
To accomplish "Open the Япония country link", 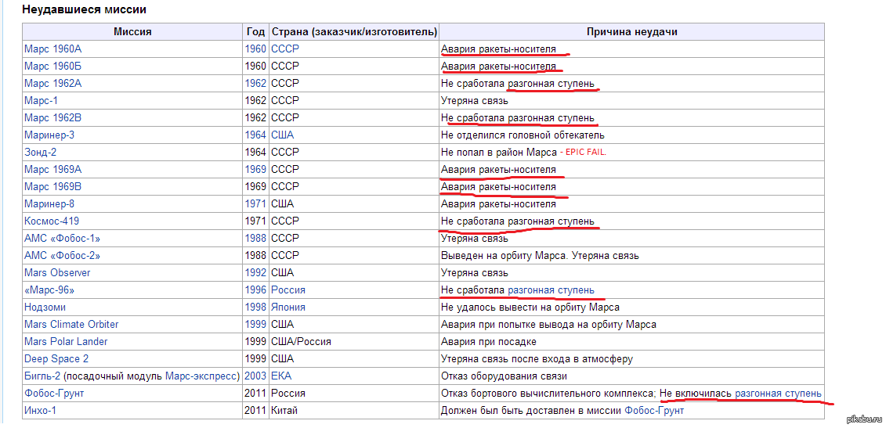I will (288, 308).
